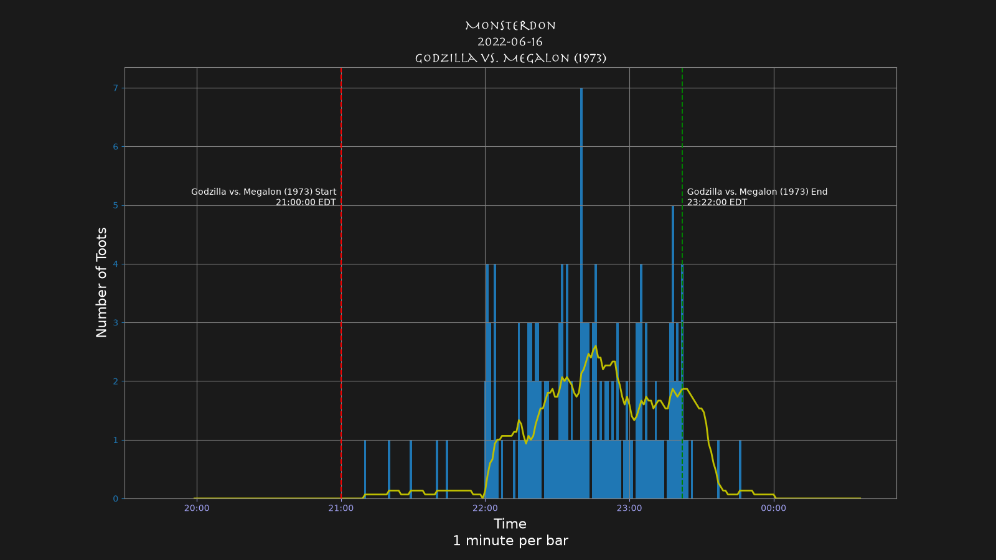996x560 pixels.
Task: Click the tallest bar reaching 7 toots
Action: click(x=581, y=292)
